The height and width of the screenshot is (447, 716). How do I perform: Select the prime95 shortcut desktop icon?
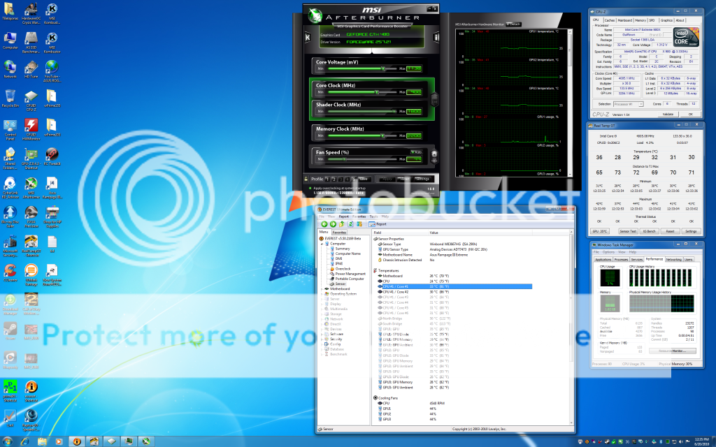[10, 391]
